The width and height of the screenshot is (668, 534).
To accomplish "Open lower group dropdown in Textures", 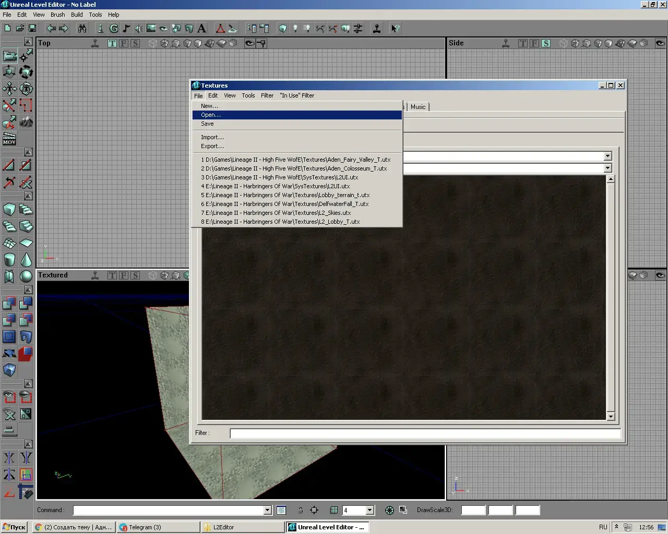I will point(607,168).
